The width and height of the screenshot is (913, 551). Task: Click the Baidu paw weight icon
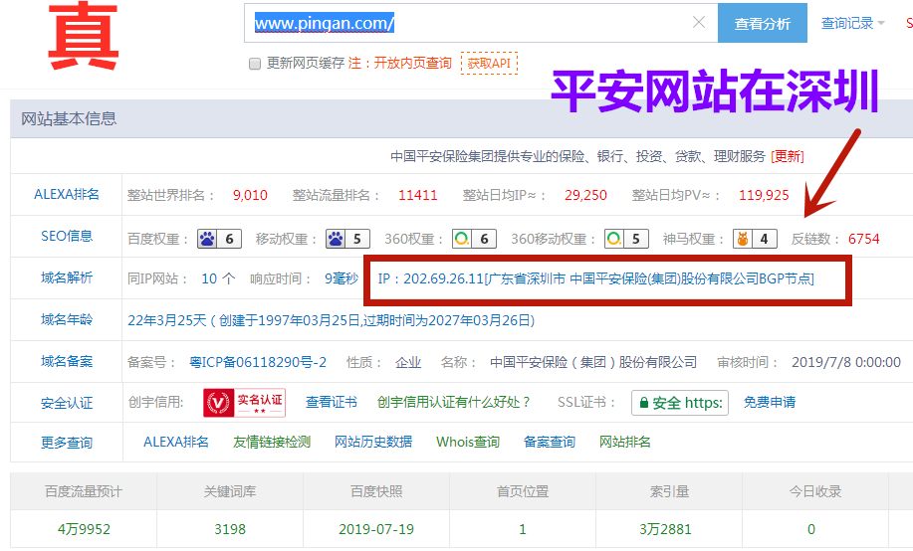click(x=207, y=239)
